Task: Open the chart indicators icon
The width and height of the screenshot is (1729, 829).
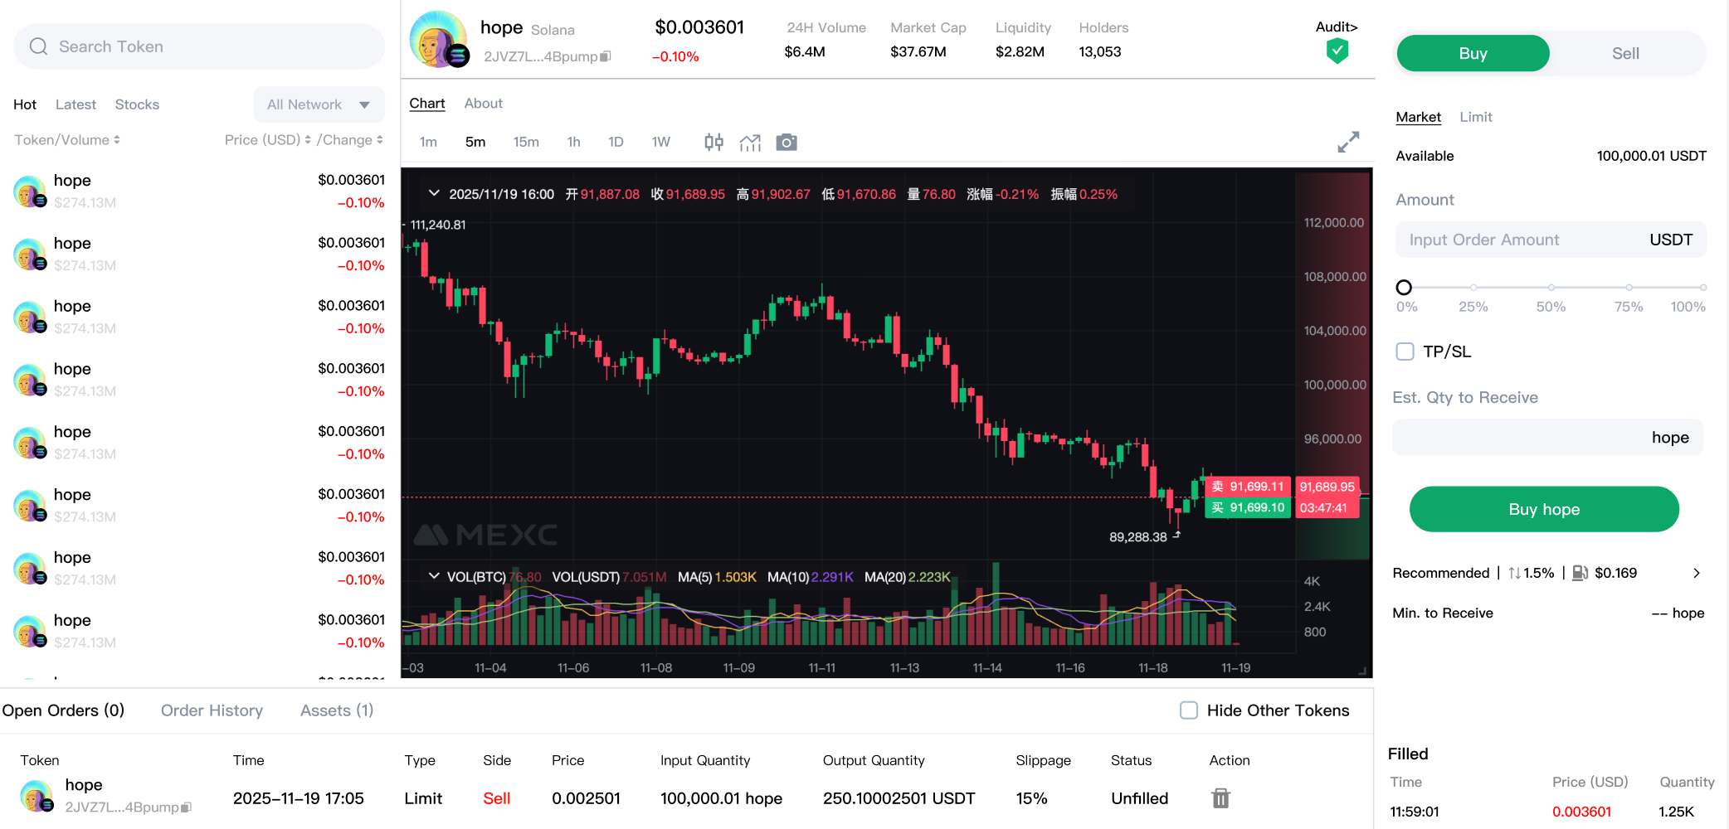Action: 750,143
